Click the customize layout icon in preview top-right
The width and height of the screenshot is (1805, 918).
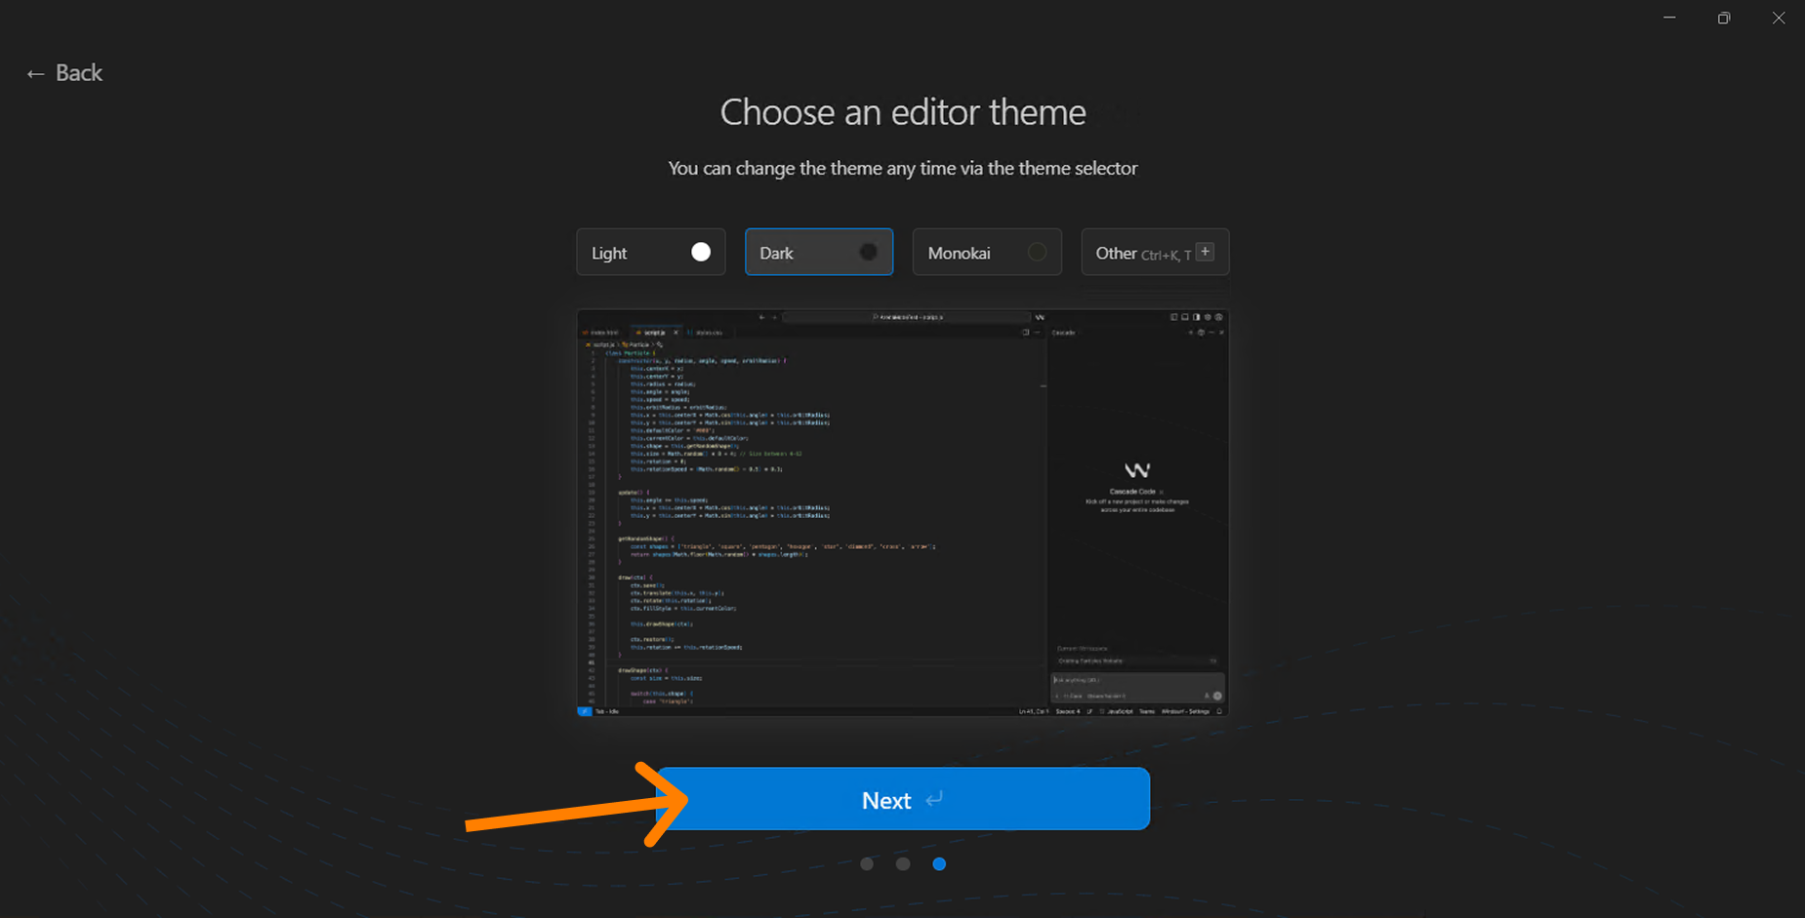point(1208,317)
